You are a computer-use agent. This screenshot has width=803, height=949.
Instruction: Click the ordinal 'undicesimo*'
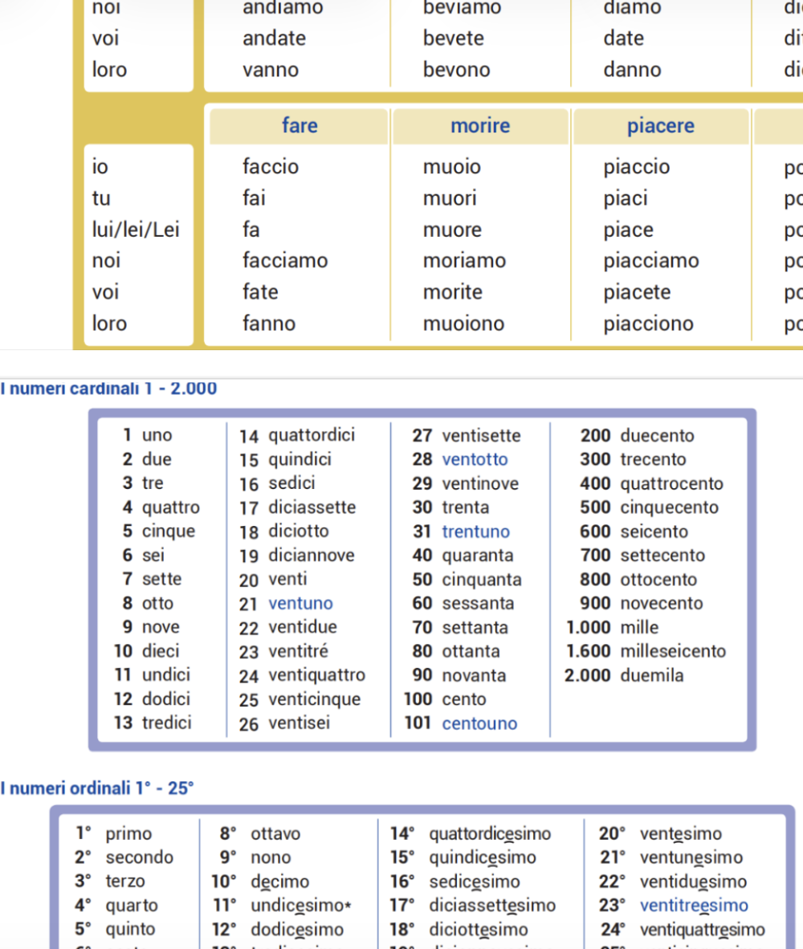(301, 906)
